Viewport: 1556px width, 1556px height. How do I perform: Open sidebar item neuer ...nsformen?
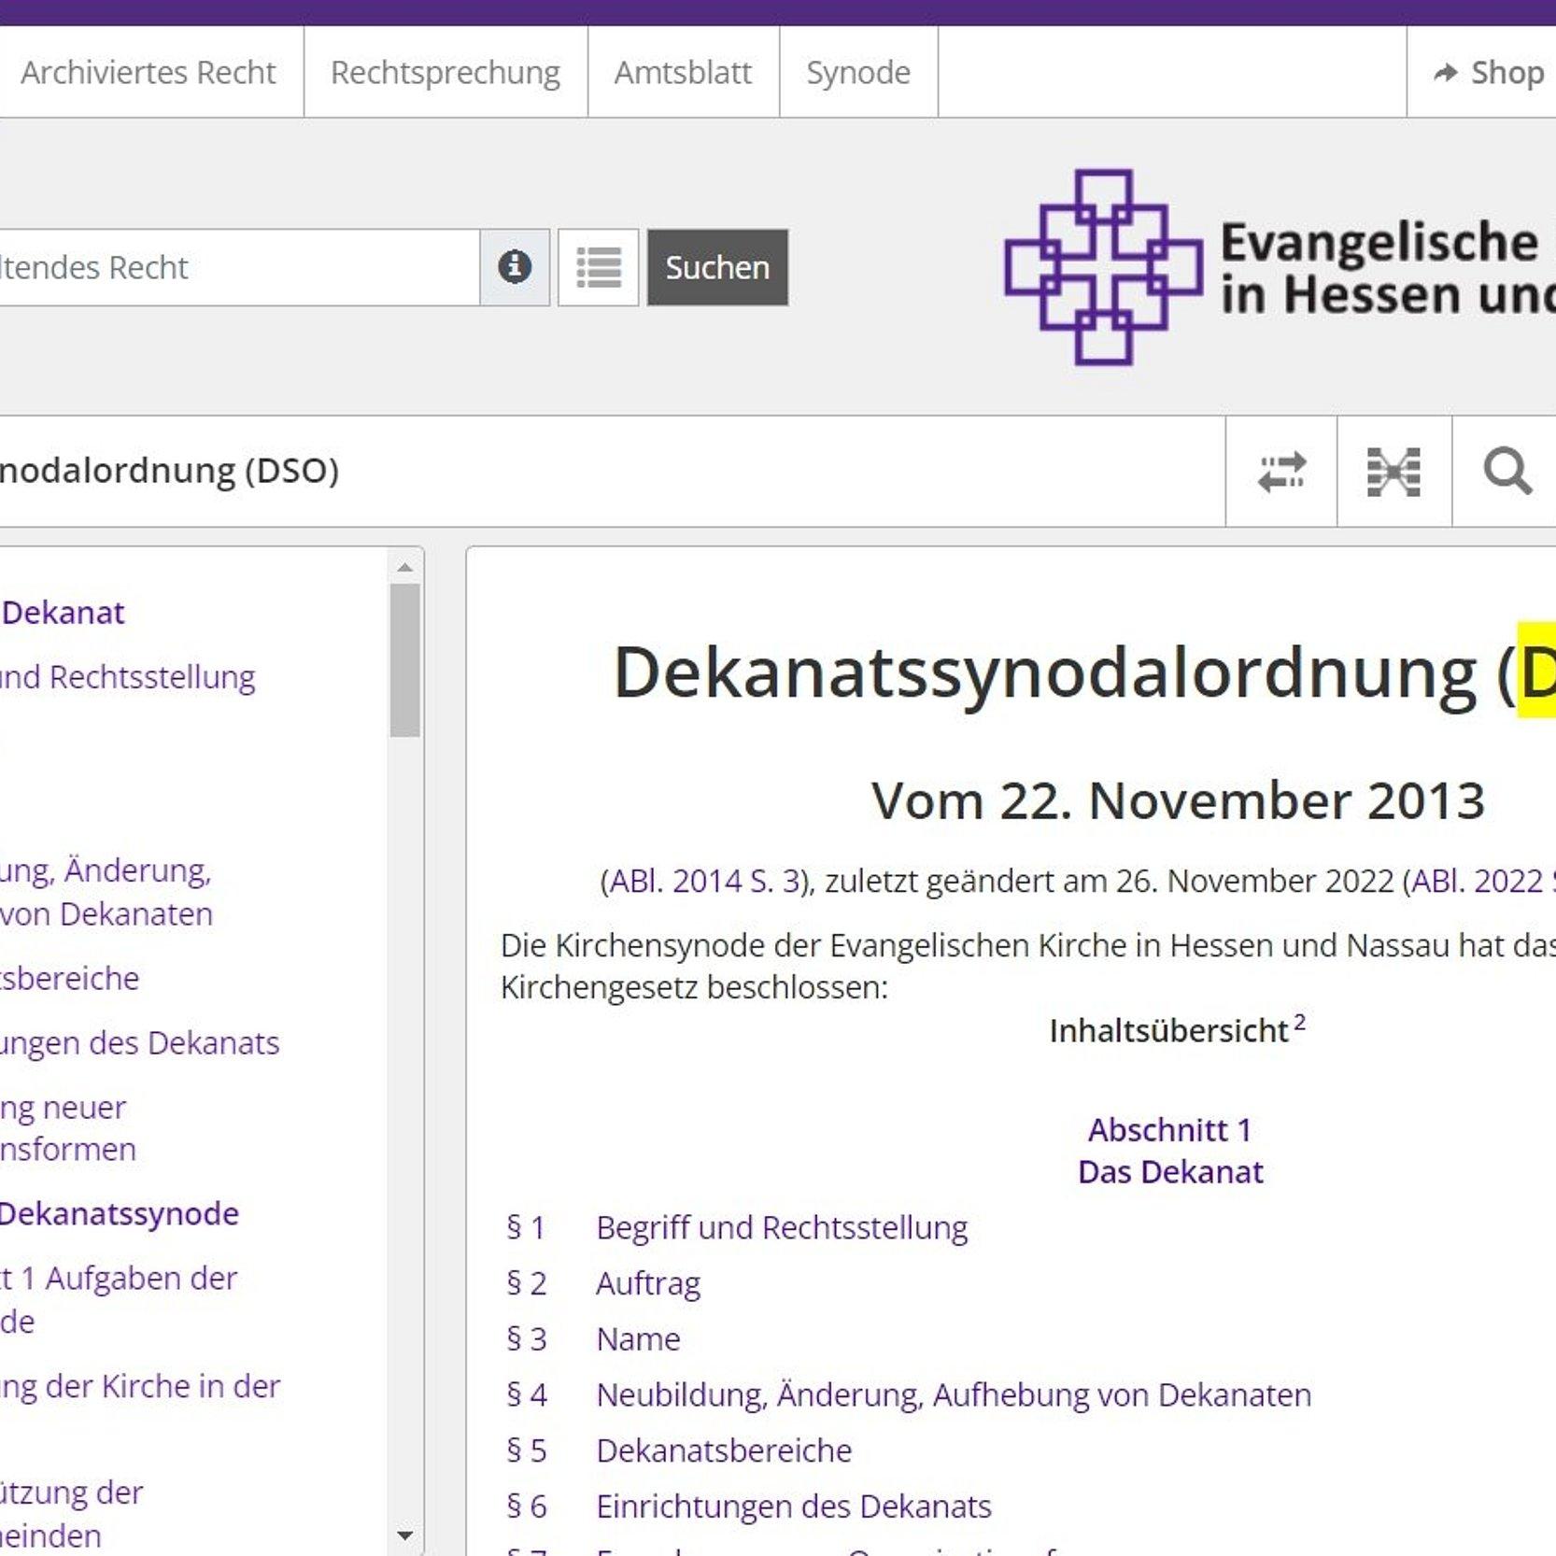[x=67, y=1128]
